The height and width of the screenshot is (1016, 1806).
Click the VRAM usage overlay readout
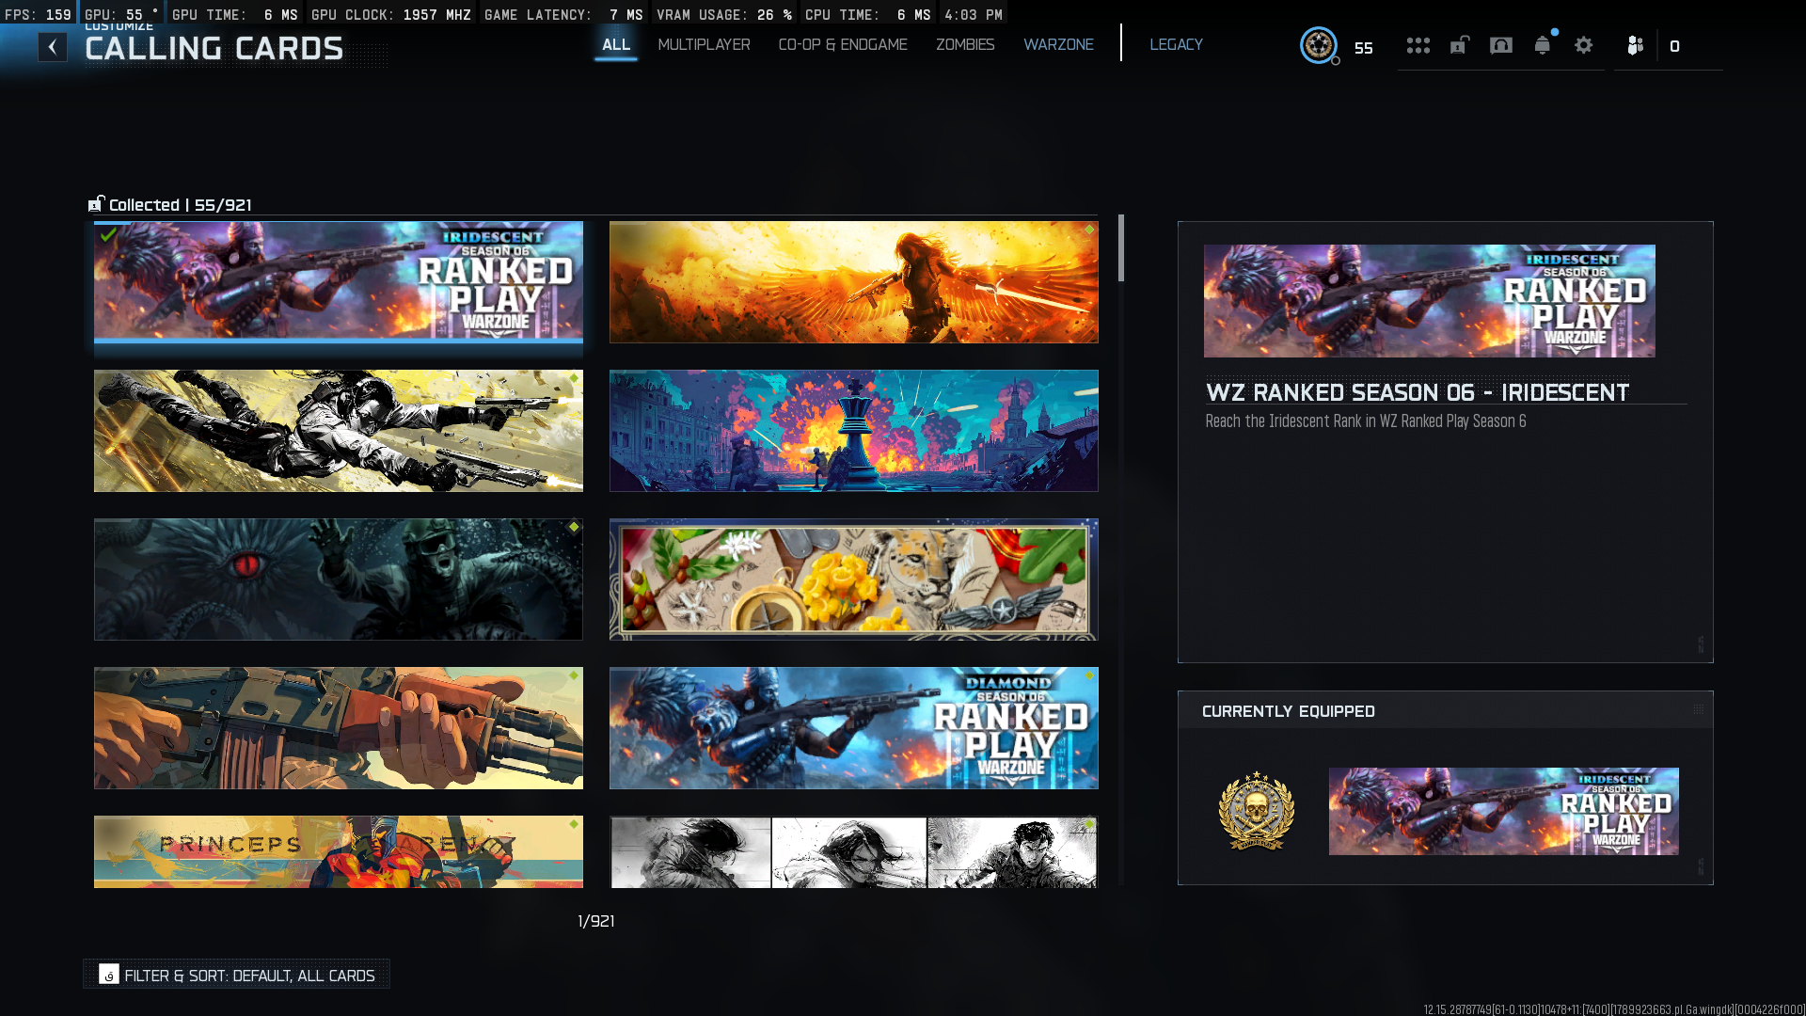click(724, 14)
